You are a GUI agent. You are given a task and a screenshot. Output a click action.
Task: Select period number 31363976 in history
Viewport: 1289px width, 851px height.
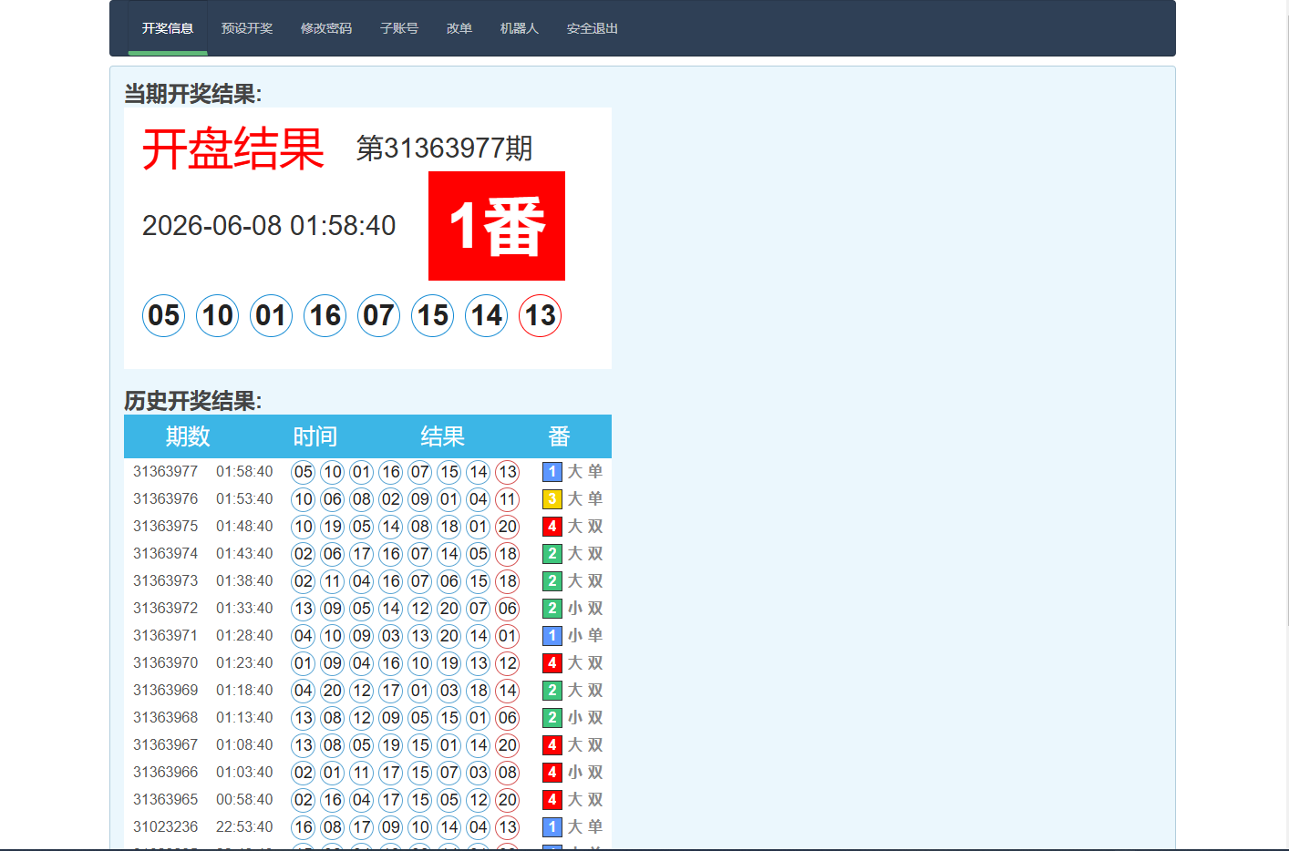click(166, 499)
